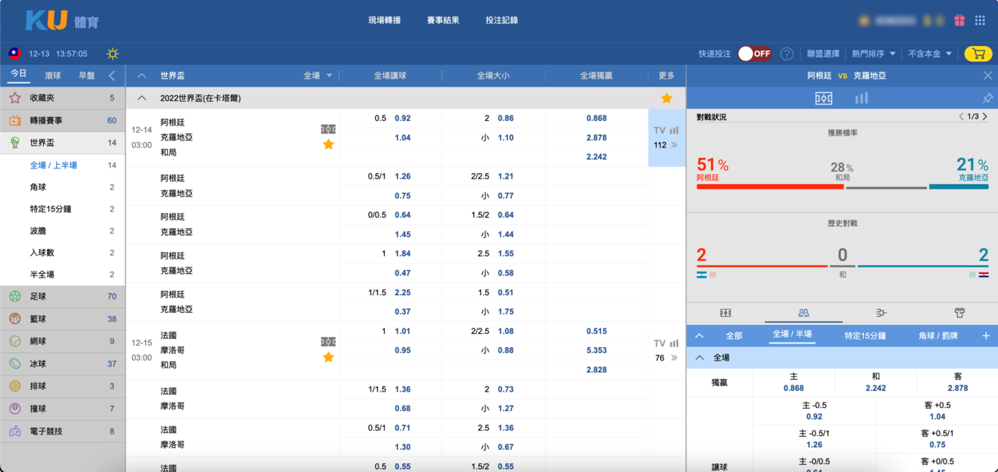Click the KU 體育 logo
This screenshot has width=998, height=472.
pyautogui.click(x=62, y=20)
